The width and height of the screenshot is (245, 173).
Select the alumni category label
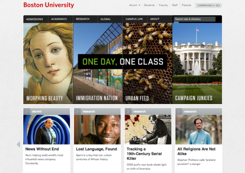(37, 111)
